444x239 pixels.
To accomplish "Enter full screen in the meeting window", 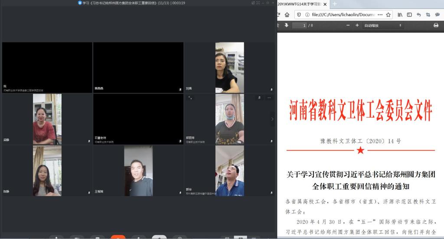I will point(258,3).
